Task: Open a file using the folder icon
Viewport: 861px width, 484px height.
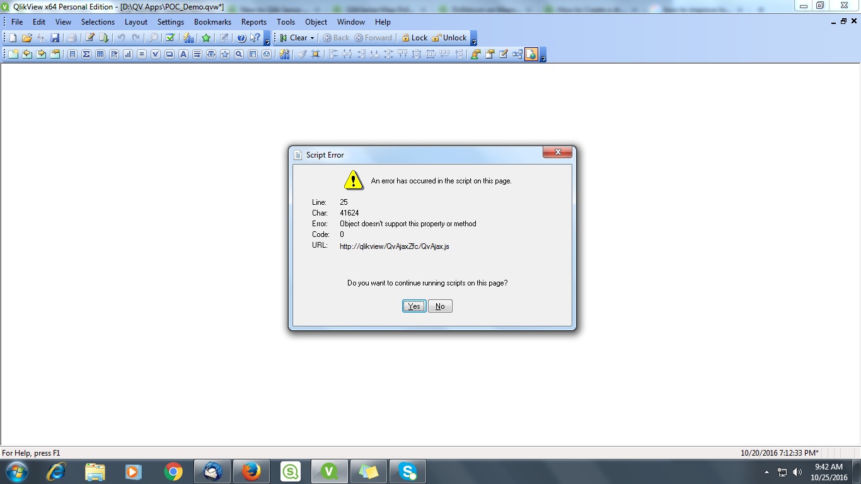Action: point(26,38)
